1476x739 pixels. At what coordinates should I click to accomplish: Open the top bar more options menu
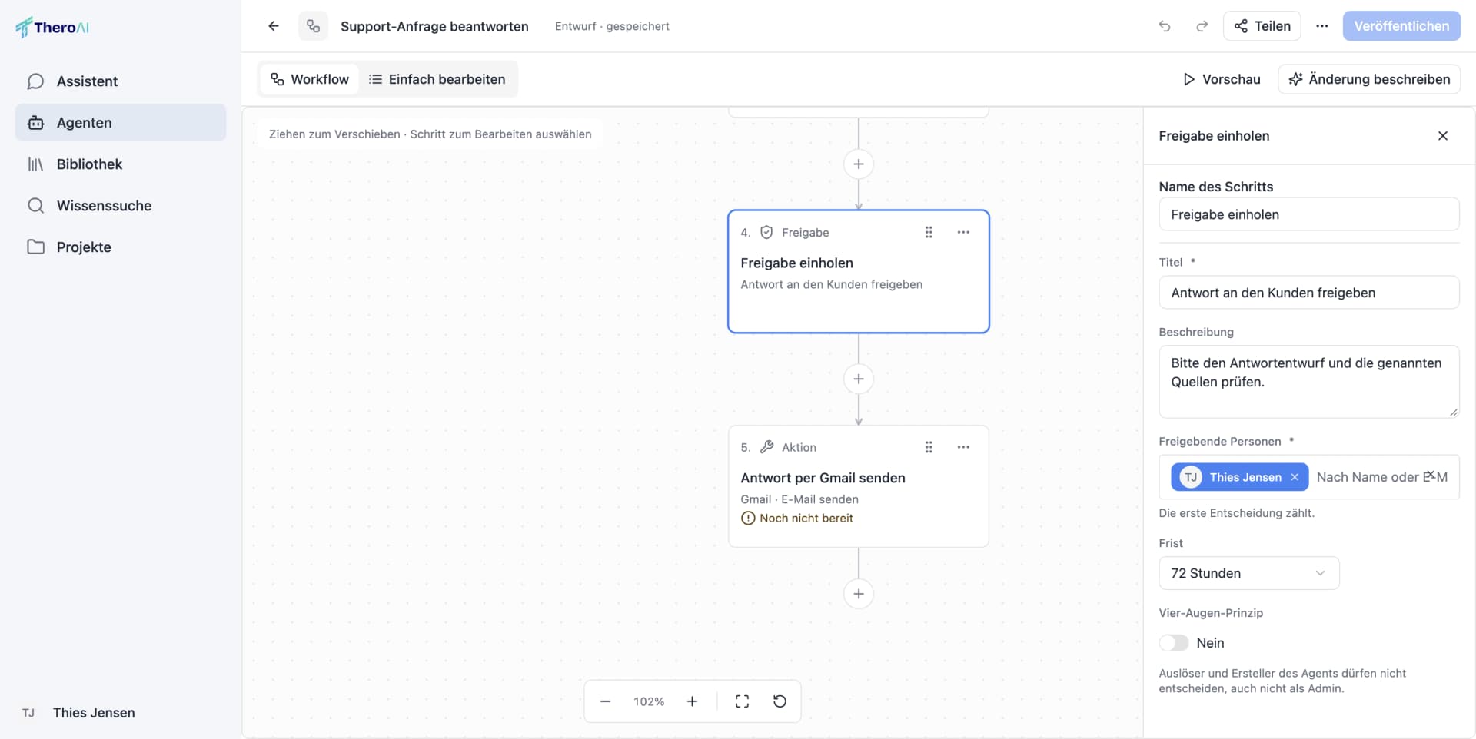[x=1321, y=26]
